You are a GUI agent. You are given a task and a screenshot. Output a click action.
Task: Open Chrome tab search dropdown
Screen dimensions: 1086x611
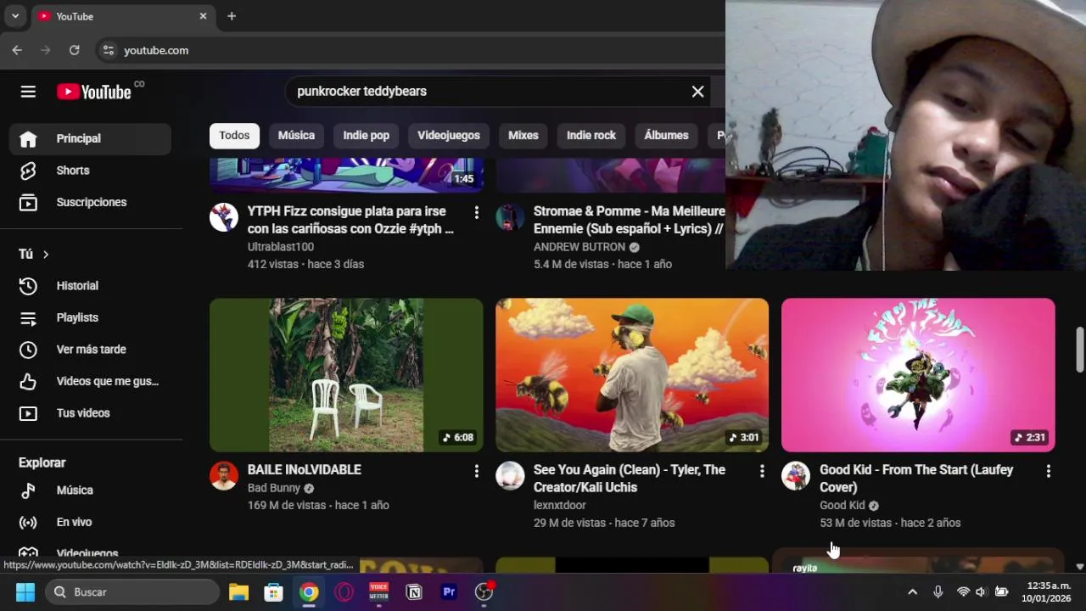pyautogui.click(x=15, y=16)
